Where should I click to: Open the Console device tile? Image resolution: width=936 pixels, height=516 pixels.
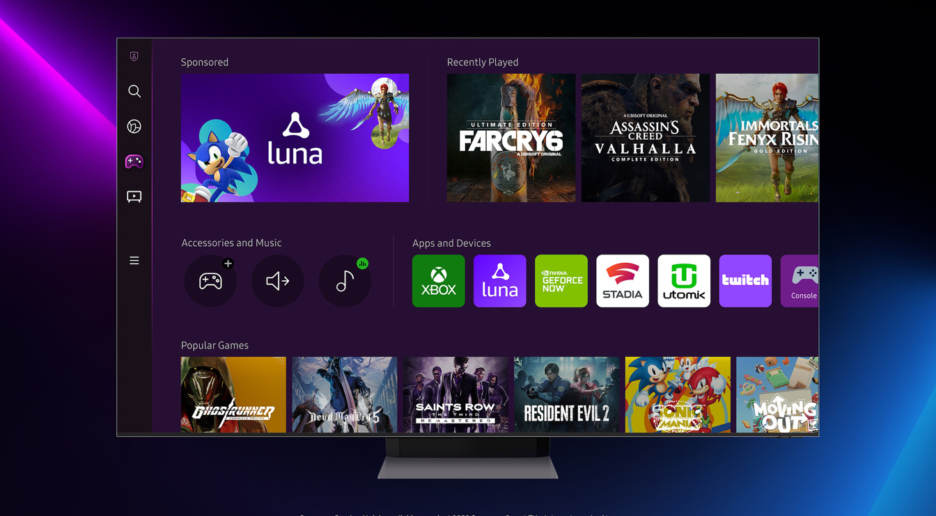(799, 281)
